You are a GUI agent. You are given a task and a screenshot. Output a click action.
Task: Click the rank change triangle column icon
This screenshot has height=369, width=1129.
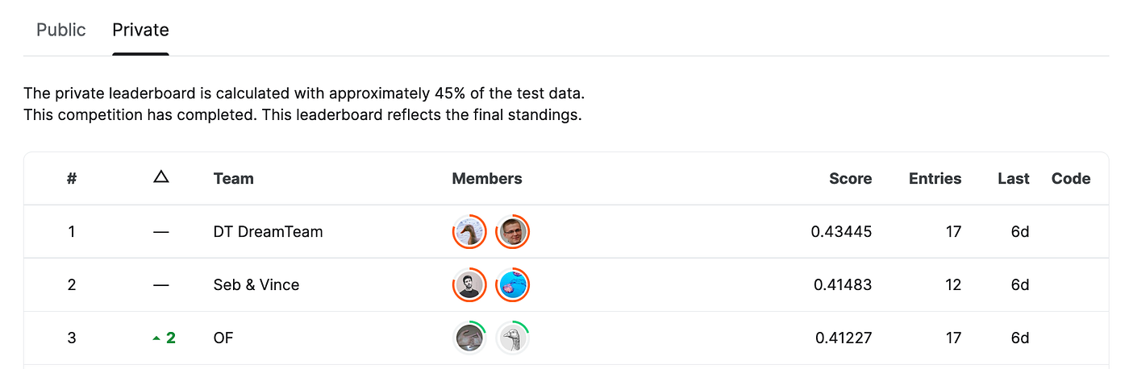pyautogui.click(x=160, y=177)
